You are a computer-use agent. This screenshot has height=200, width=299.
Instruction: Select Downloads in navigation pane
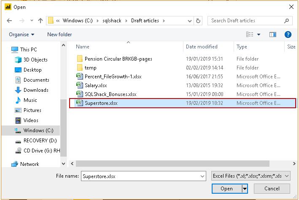tap(36, 90)
